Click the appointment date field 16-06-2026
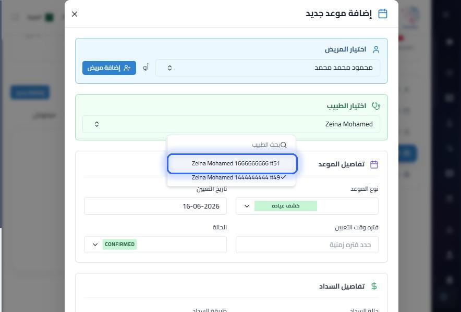Viewport: 461px width, 312px height. pyautogui.click(x=155, y=206)
